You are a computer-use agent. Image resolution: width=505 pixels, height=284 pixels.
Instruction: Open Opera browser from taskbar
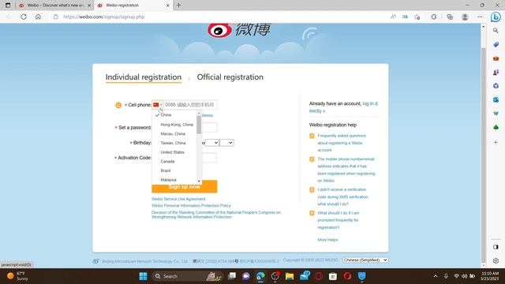click(x=347, y=276)
